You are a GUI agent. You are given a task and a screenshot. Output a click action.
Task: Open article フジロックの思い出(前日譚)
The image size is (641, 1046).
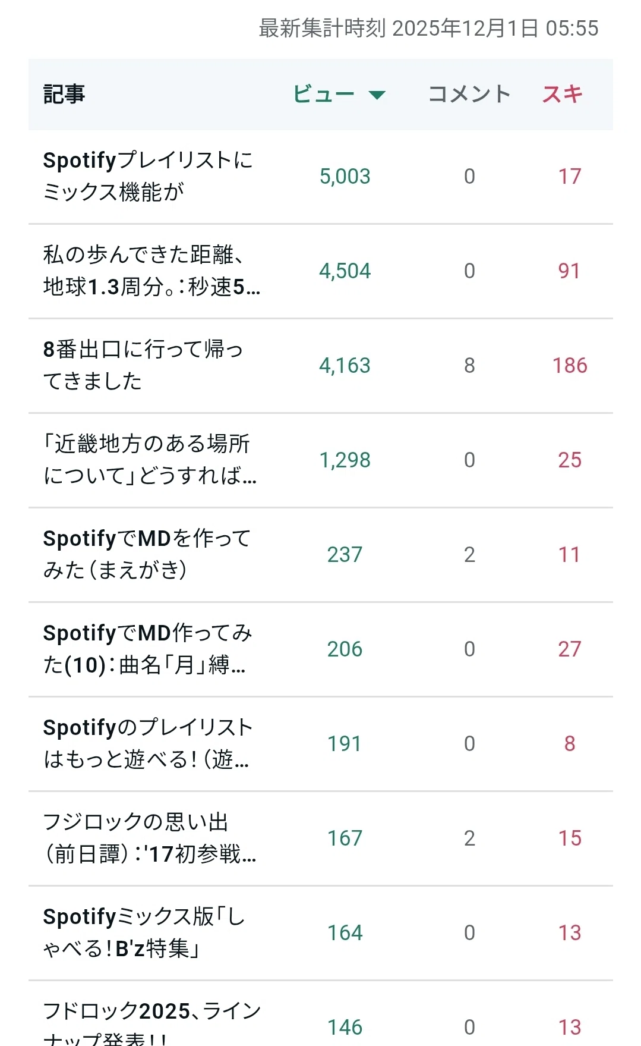click(150, 838)
